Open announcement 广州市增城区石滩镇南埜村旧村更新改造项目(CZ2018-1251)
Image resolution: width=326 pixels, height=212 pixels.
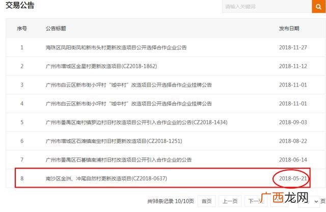(114, 141)
